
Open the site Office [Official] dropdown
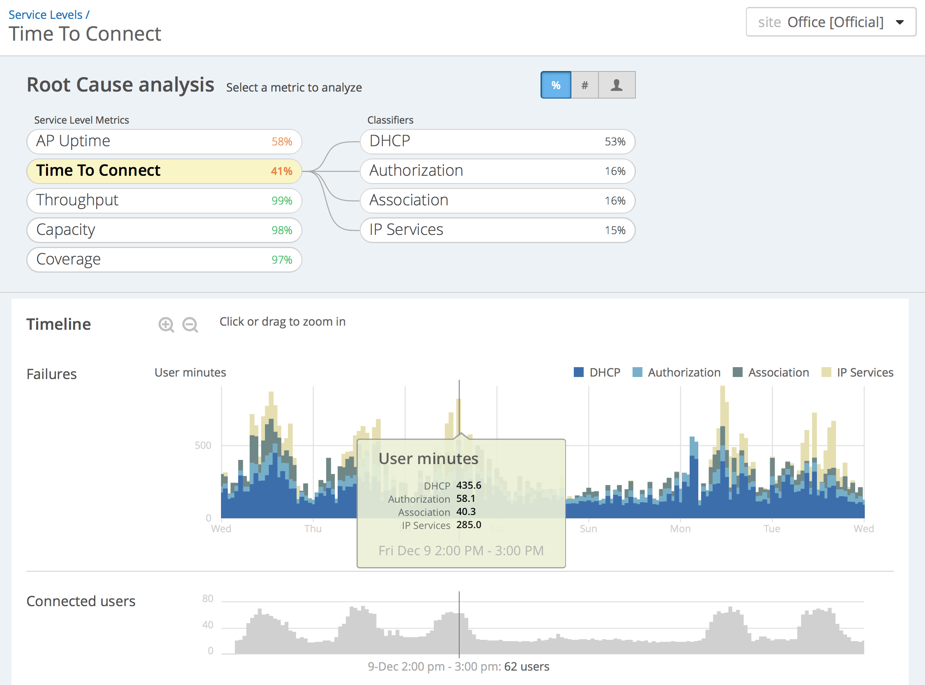(830, 22)
